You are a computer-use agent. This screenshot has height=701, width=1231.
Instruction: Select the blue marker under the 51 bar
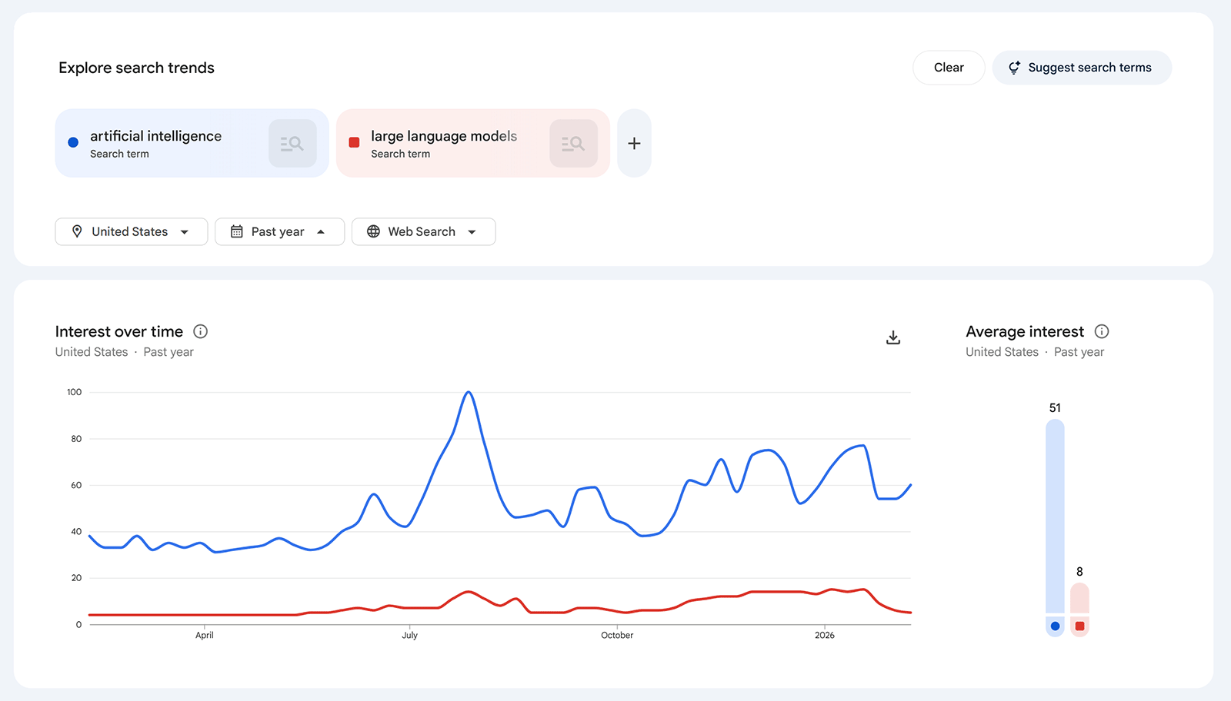[1054, 626]
